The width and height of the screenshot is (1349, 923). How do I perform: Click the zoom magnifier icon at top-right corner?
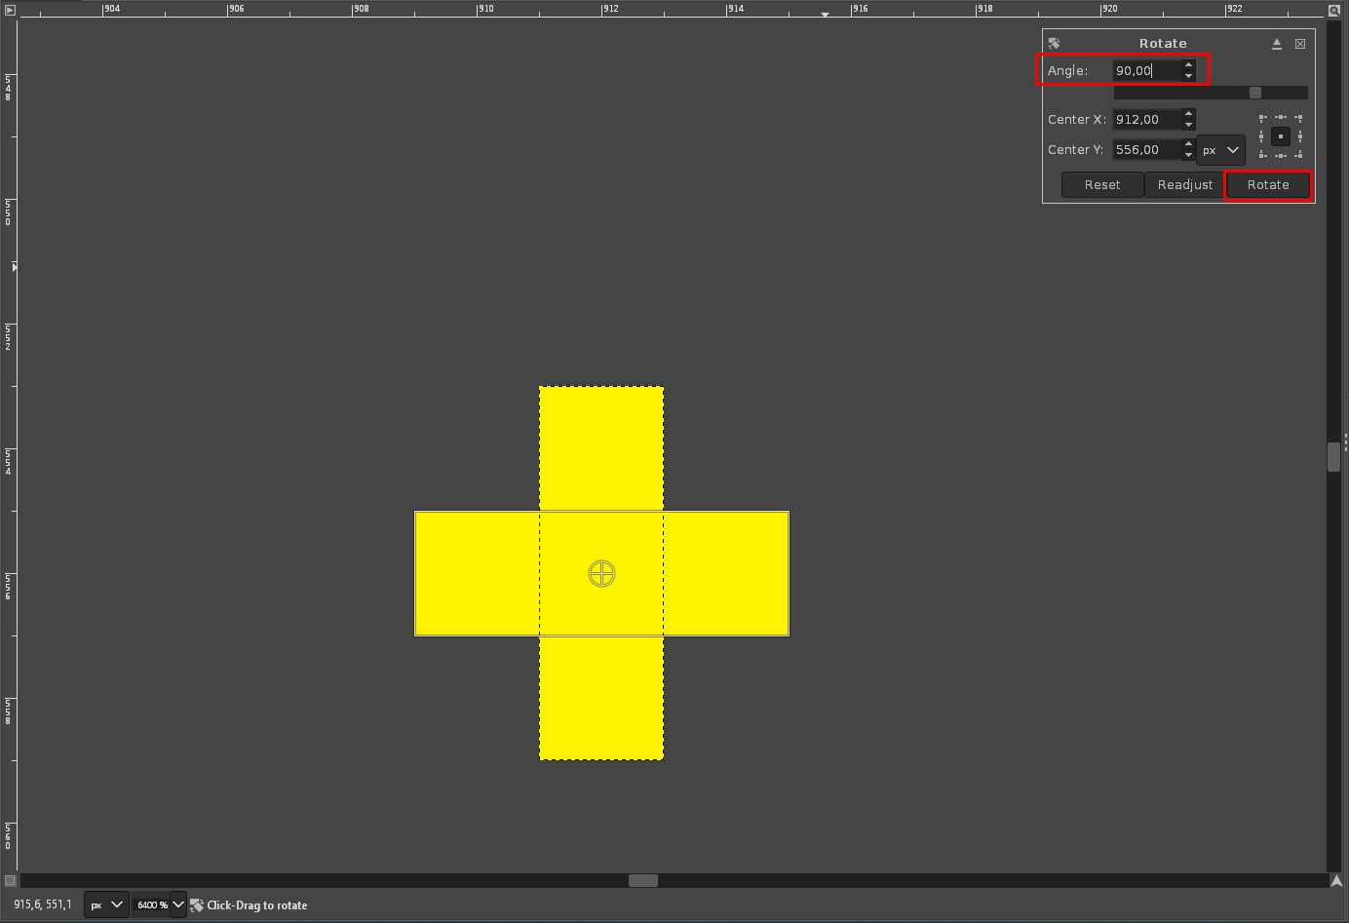tap(1334, 11)
